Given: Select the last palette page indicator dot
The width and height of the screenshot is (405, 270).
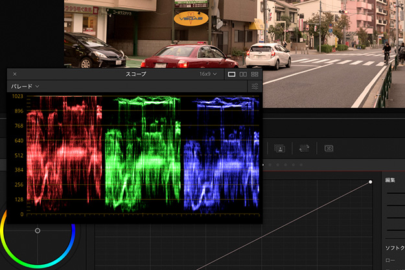Looking at the screenshot, I should click(x=300, y=165).
